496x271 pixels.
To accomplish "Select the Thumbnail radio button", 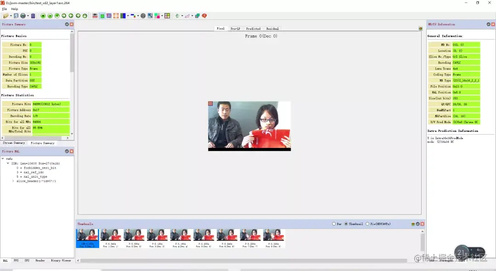I will [x=346, y=224].
